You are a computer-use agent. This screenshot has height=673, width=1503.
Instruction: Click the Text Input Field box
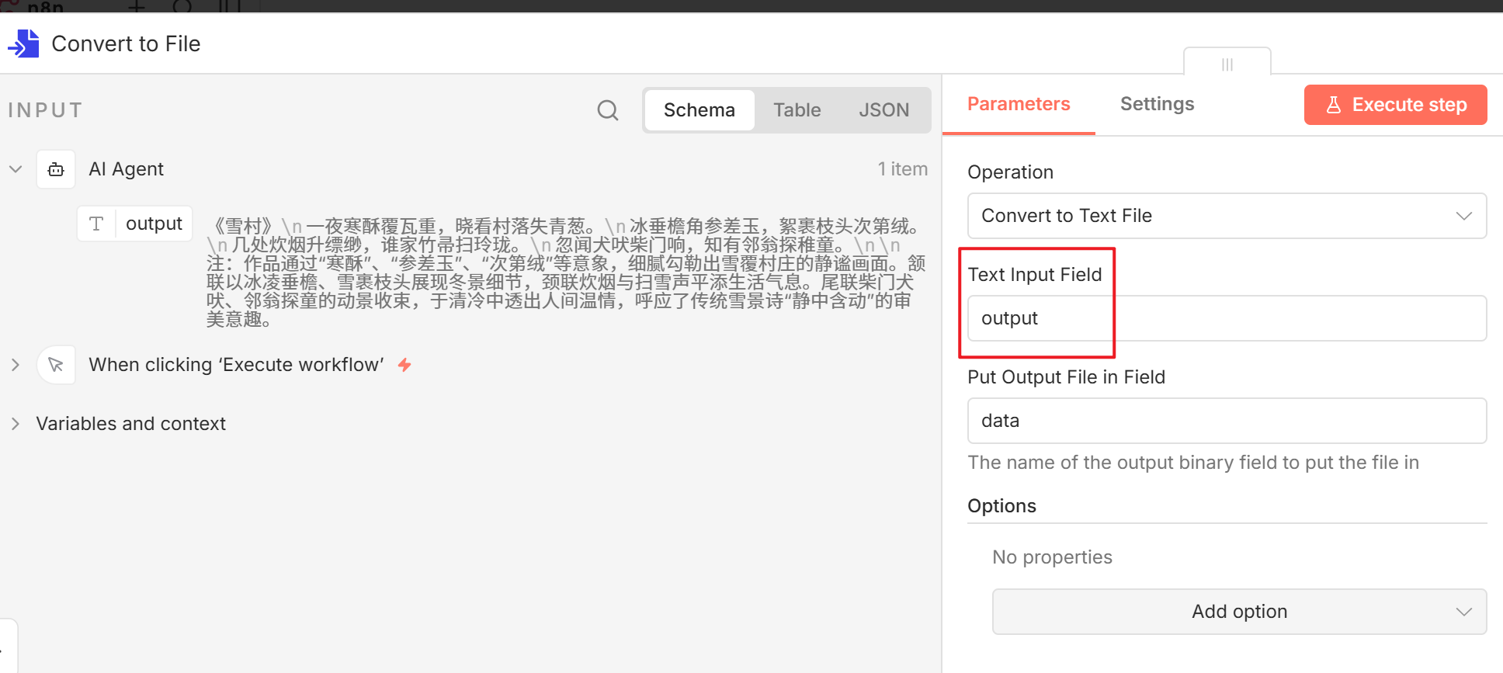(x=1226, y=318)
